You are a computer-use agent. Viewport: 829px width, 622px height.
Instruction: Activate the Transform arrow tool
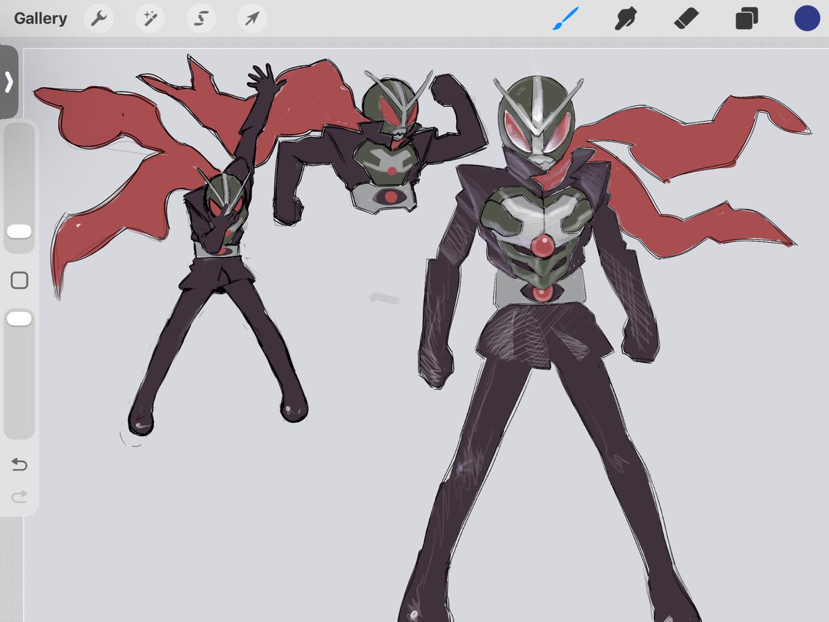(x=252, y=19)
